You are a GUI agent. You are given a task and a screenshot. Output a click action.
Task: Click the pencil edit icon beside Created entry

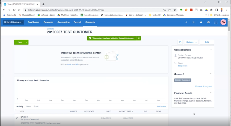(x=17, y=118)
